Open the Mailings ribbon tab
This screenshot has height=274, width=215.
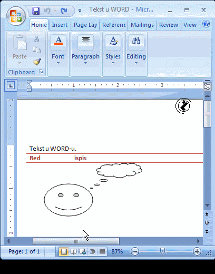click(142, 25)
